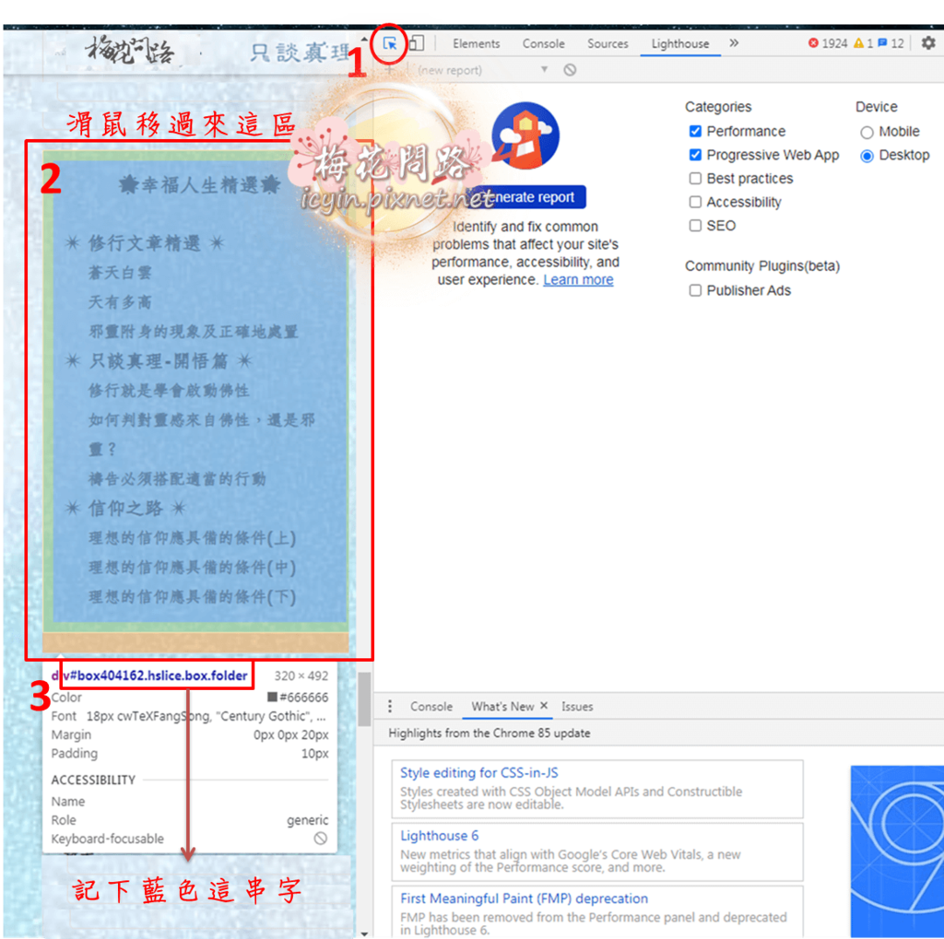Click the #666666 color swatch

(x=272, y=697)
